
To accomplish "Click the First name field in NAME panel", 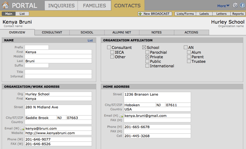I will pyautogui.click(x=58, y=52).
